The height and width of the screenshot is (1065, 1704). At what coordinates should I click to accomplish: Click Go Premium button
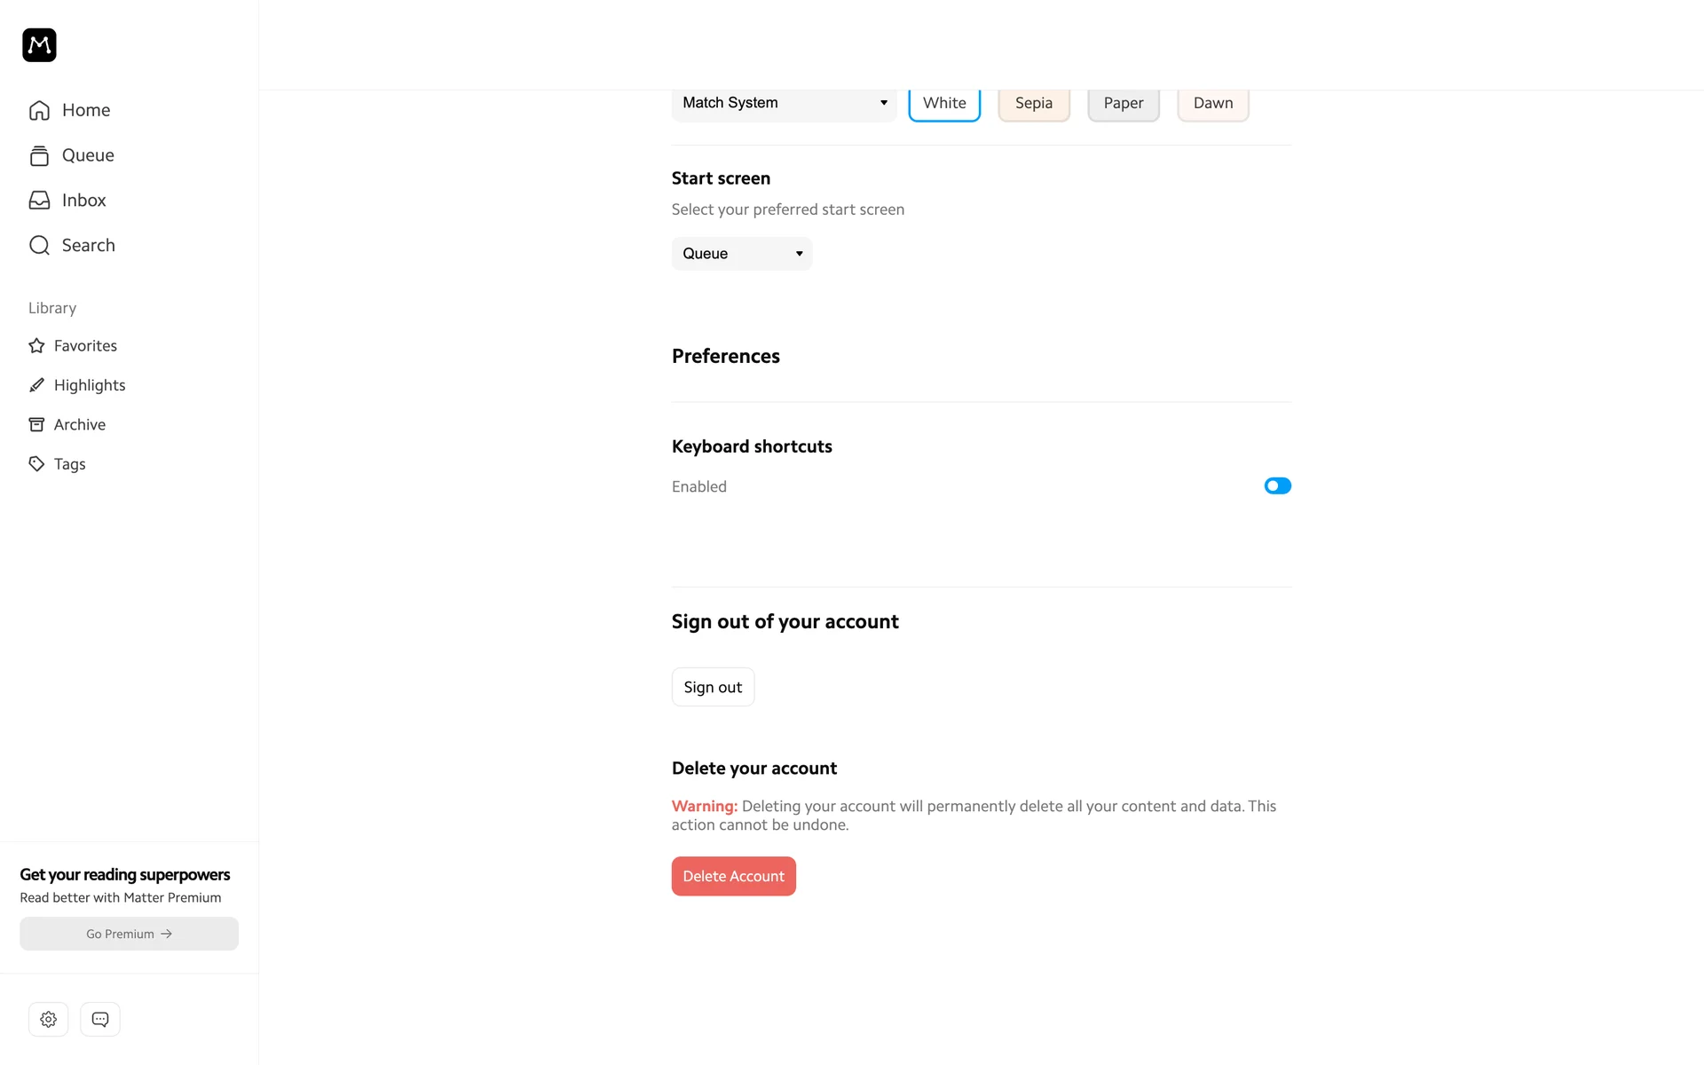129,934
